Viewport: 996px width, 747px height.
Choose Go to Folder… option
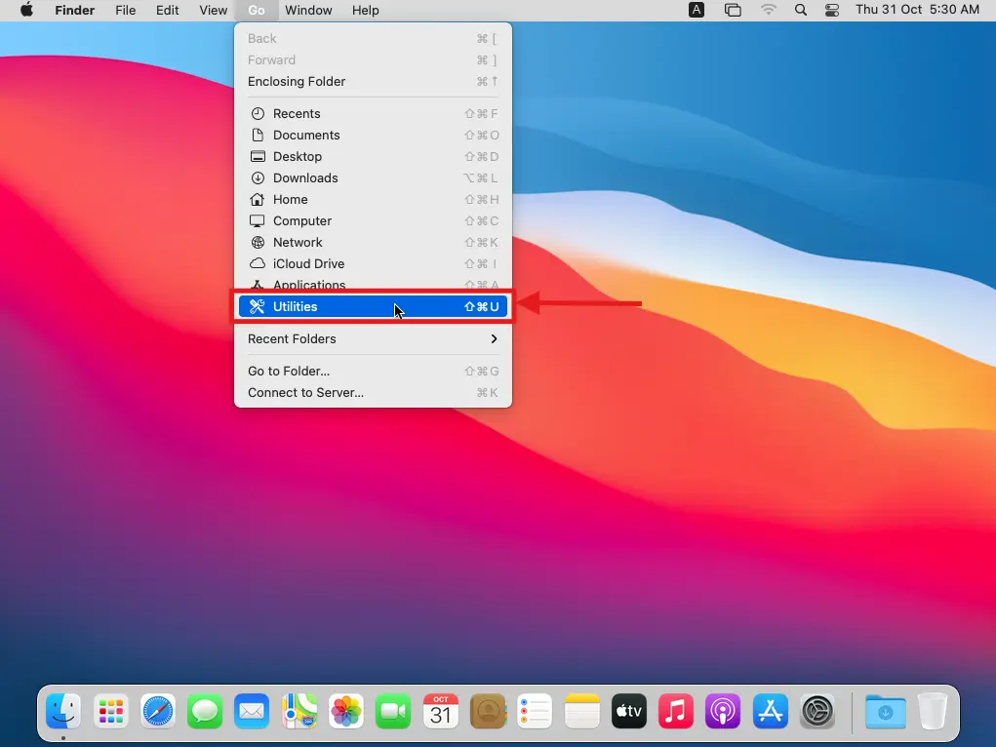(x=373, y=371)
